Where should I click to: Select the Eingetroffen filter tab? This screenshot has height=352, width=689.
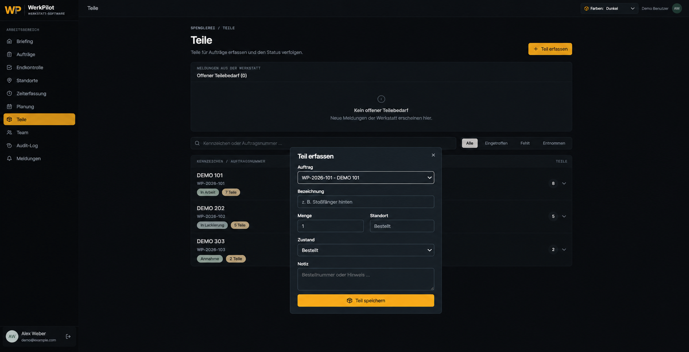(496, 143)
